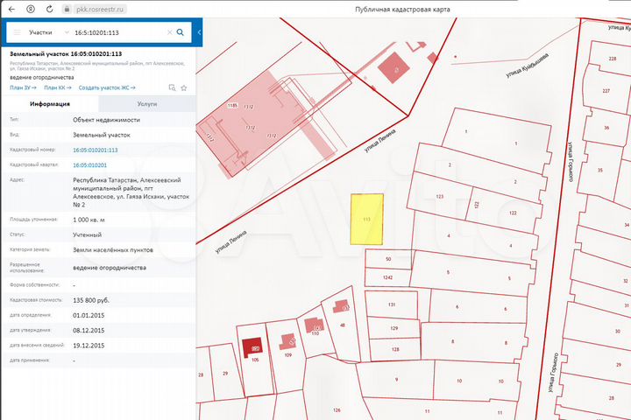
Task: Collapse the left info panel arrow
Action: click(199, 32)
